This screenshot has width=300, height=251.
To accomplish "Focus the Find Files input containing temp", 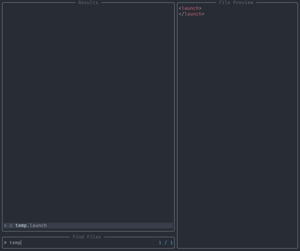I will pos(88,243).
